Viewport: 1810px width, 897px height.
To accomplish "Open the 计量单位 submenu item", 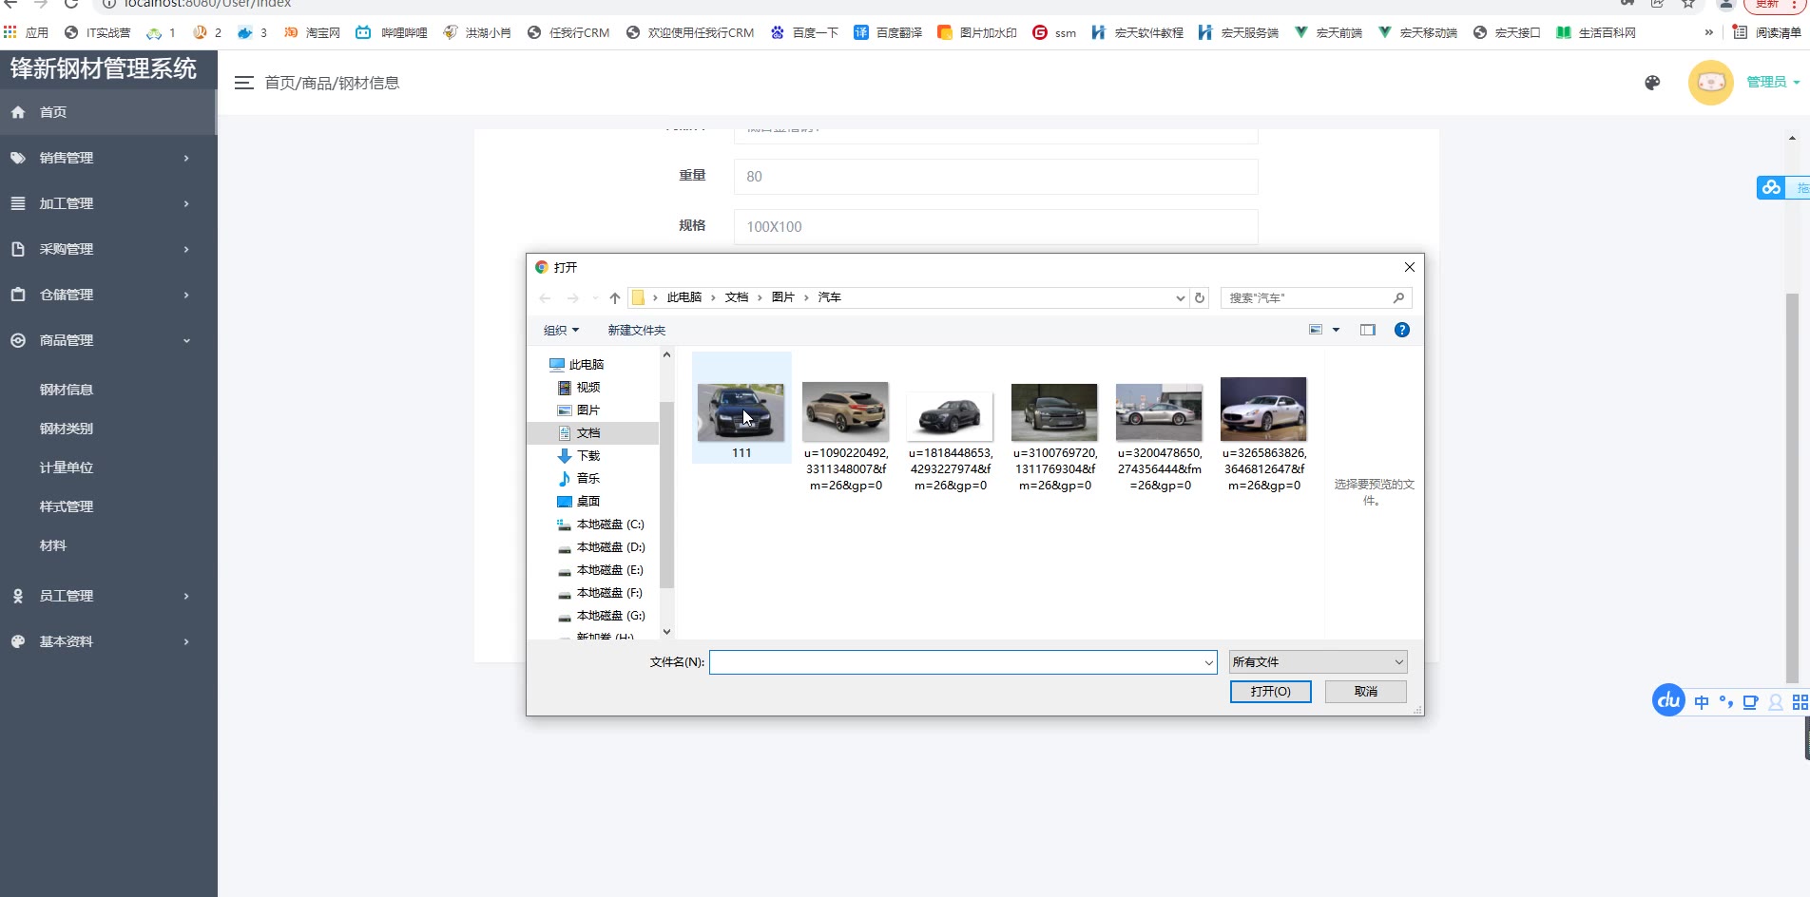I will coord(67,468).
